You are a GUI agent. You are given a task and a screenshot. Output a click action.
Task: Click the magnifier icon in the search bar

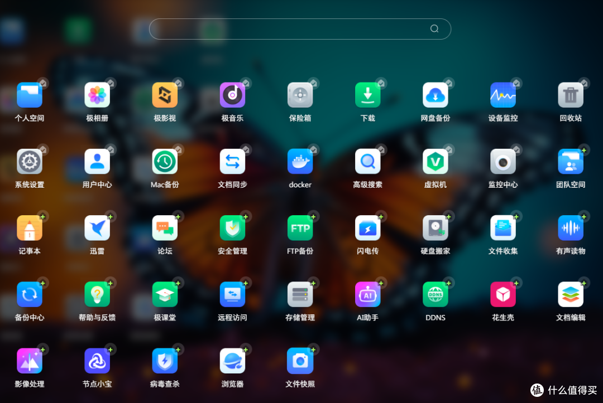[434, 28]
